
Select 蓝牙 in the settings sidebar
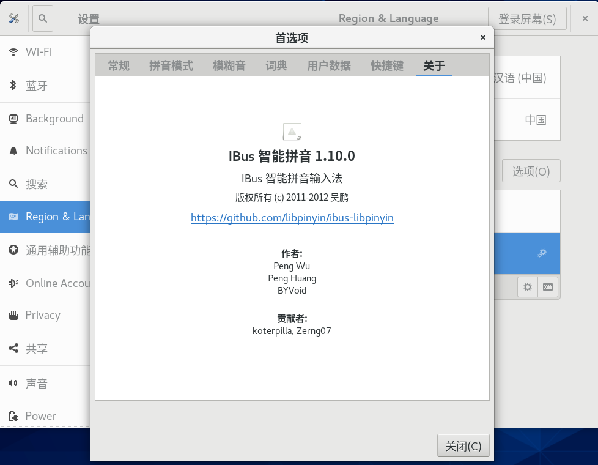click(x=45, y=85)
